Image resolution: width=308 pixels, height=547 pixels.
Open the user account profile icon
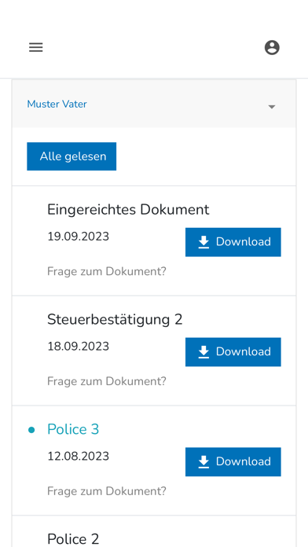pyautogui.click(x=272, y=47)
